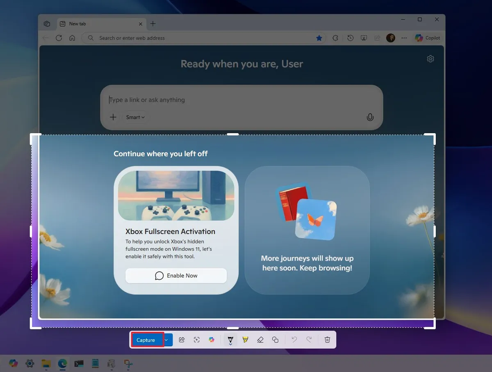Launch Windows Terminal from the taskbar
492x372 pixels.
(79, 363)
